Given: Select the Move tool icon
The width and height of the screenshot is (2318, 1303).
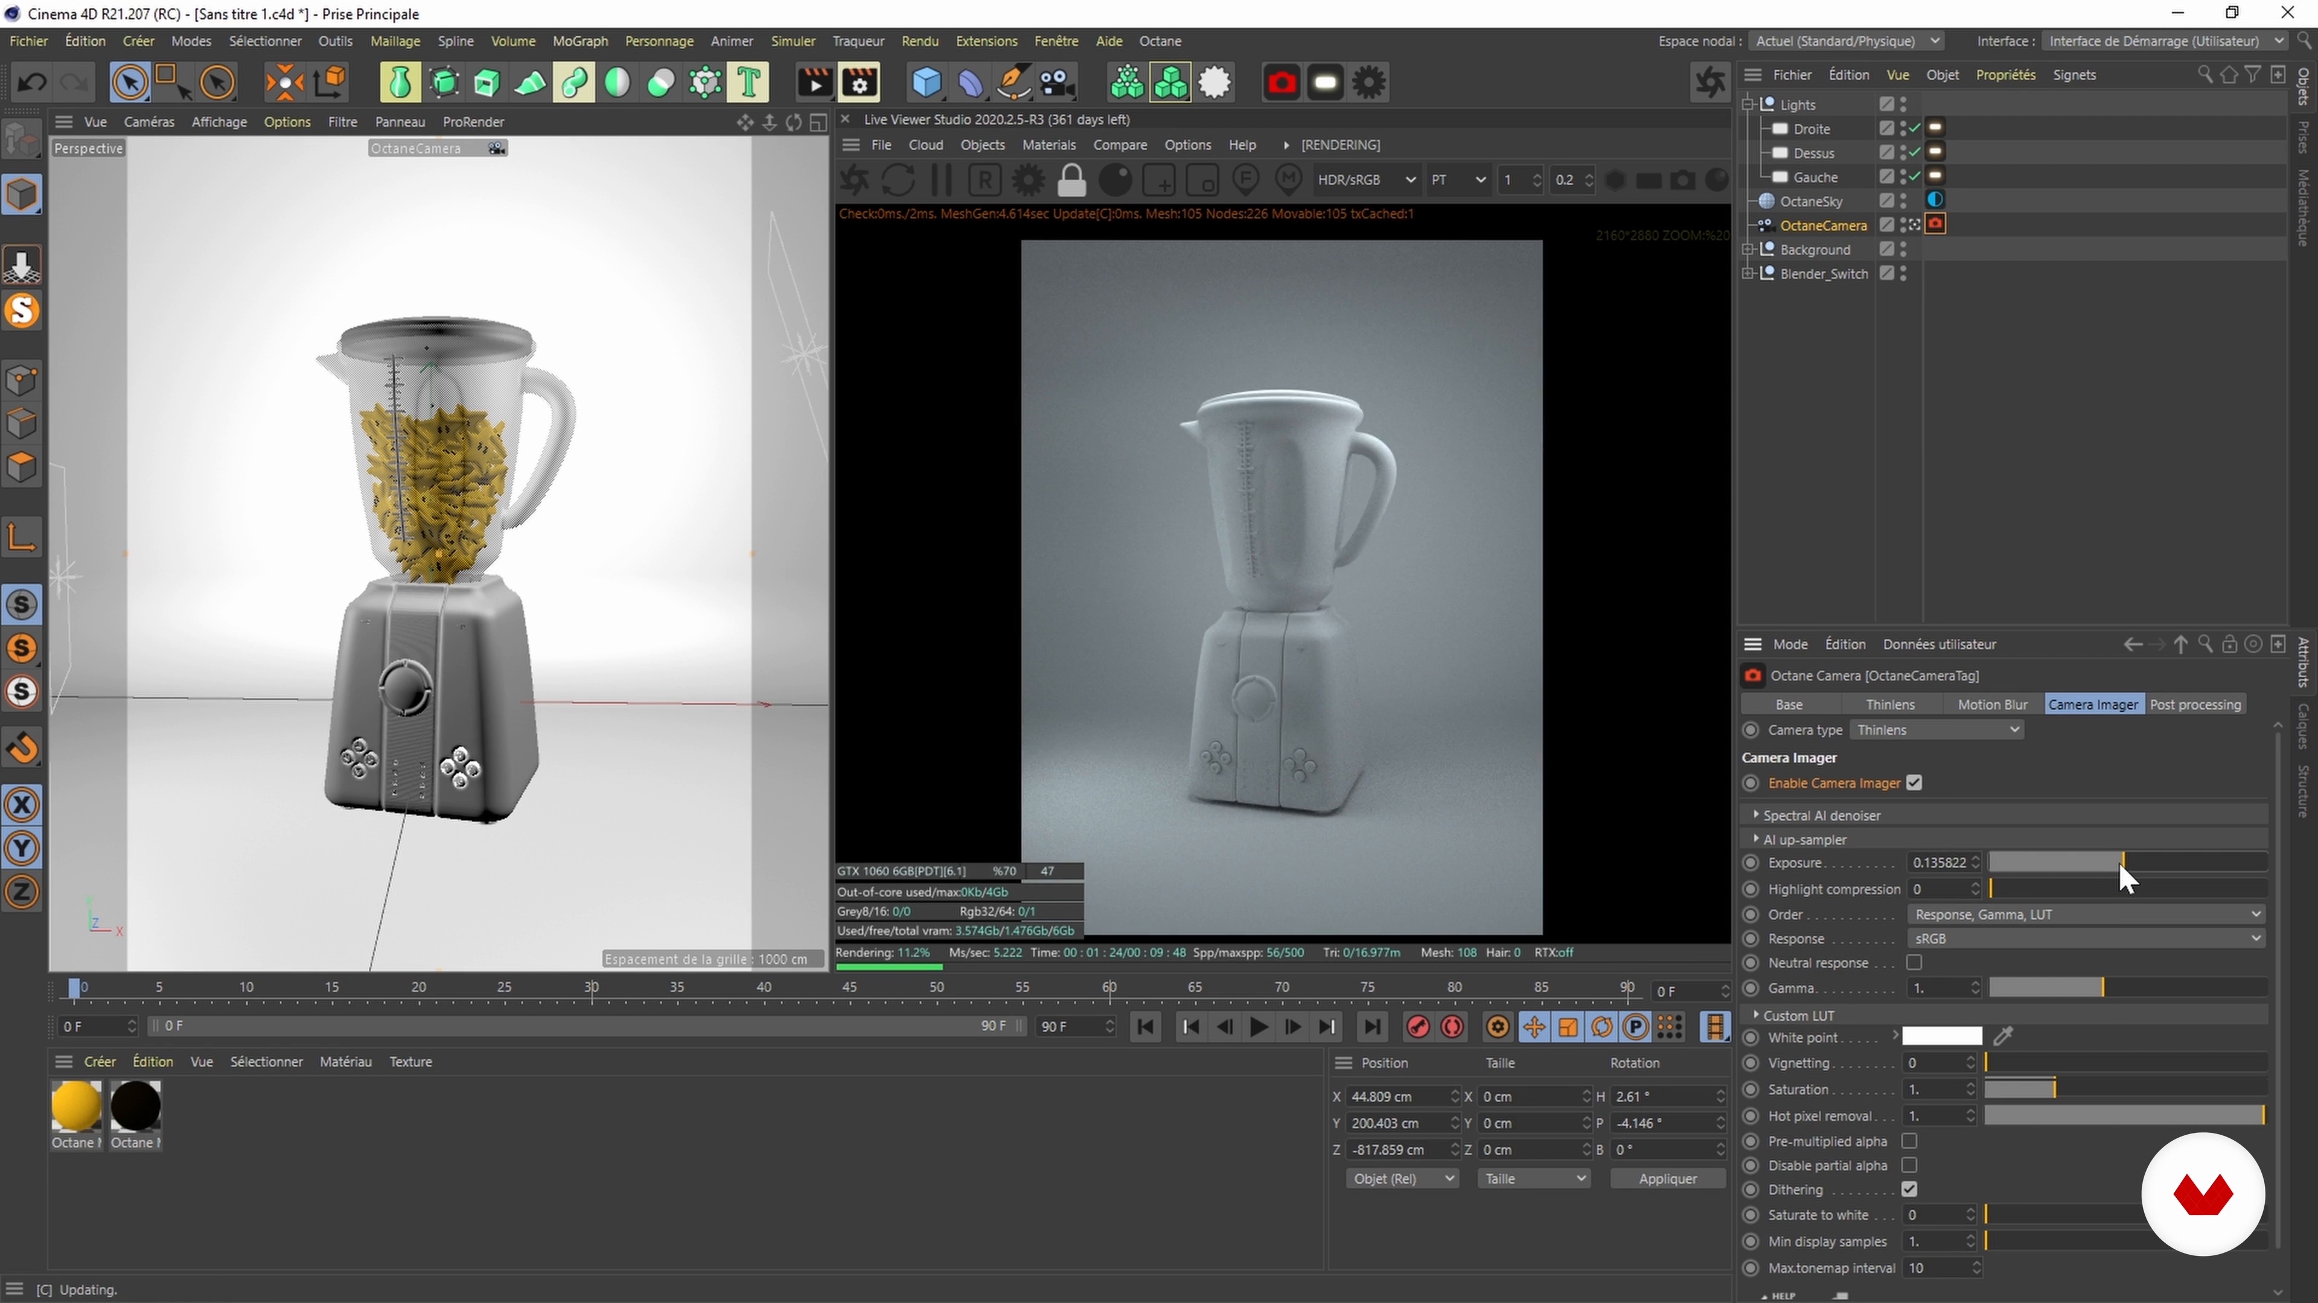Looking at the screenshot, I should (284, 83).
